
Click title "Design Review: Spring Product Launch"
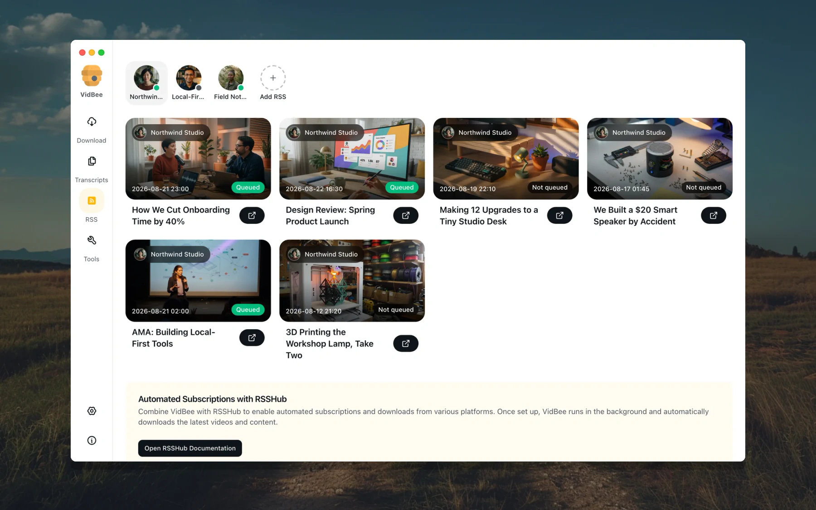click(330, 216)
